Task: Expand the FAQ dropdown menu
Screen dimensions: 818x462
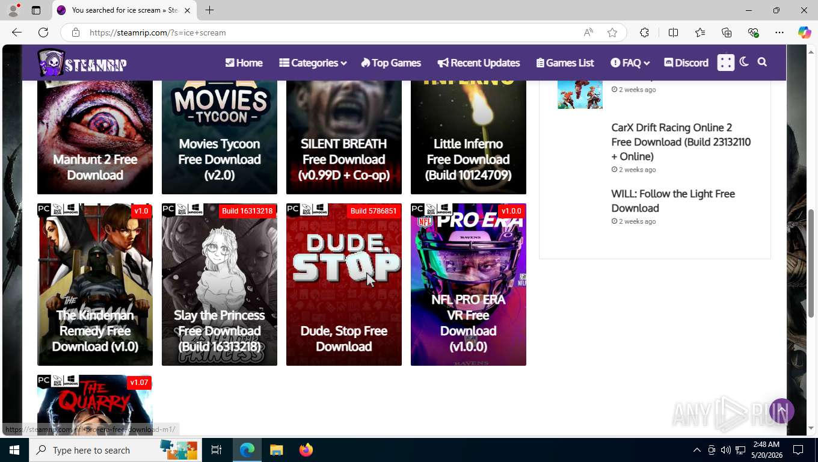Action: pos(630,63)
